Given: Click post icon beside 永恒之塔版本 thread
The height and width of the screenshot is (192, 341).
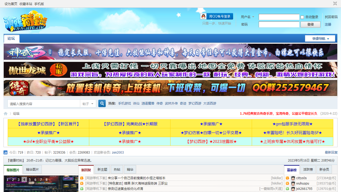Looking at the screenshot, I should pos(82,178).
